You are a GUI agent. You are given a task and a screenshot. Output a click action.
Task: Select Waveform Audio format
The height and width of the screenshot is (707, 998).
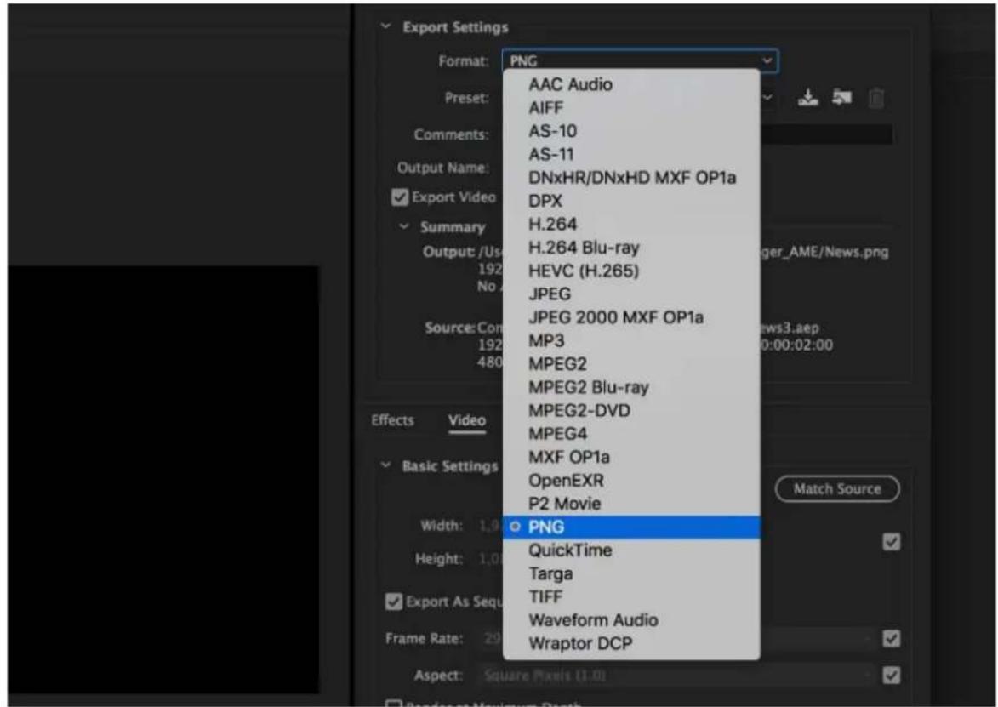631,620
